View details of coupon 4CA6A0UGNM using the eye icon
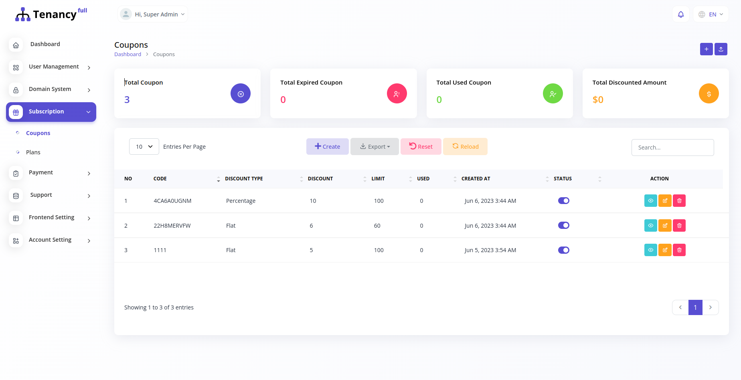The width and height of the screenshot is (741, 380). [650, 200]
